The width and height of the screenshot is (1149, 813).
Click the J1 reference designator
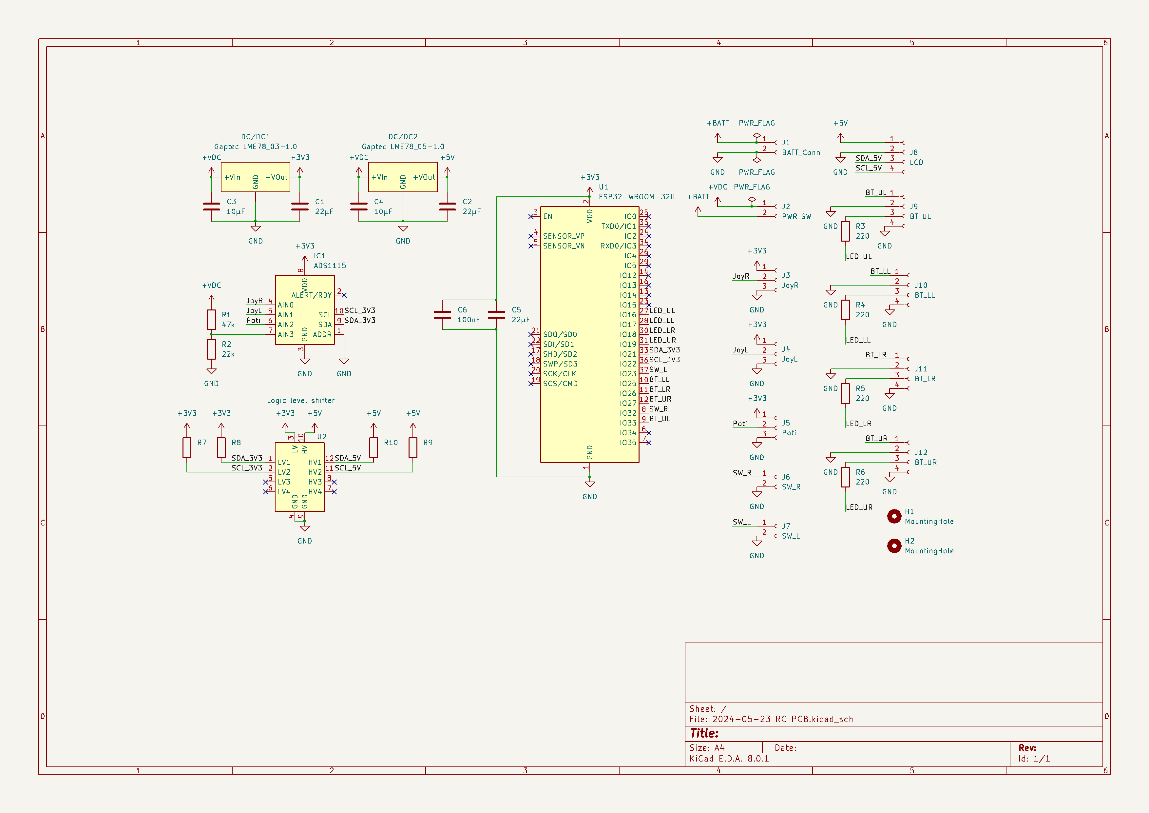point(786,143)
